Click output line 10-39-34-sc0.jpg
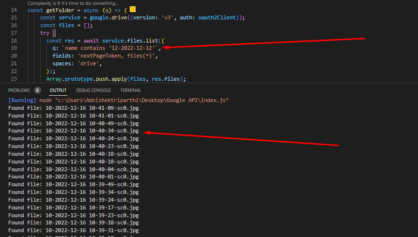Viewport: 418px width, 237px height. (73, 193)
